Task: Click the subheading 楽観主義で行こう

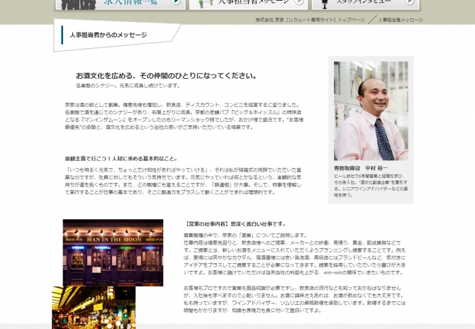Action: [x=121, y=158]
